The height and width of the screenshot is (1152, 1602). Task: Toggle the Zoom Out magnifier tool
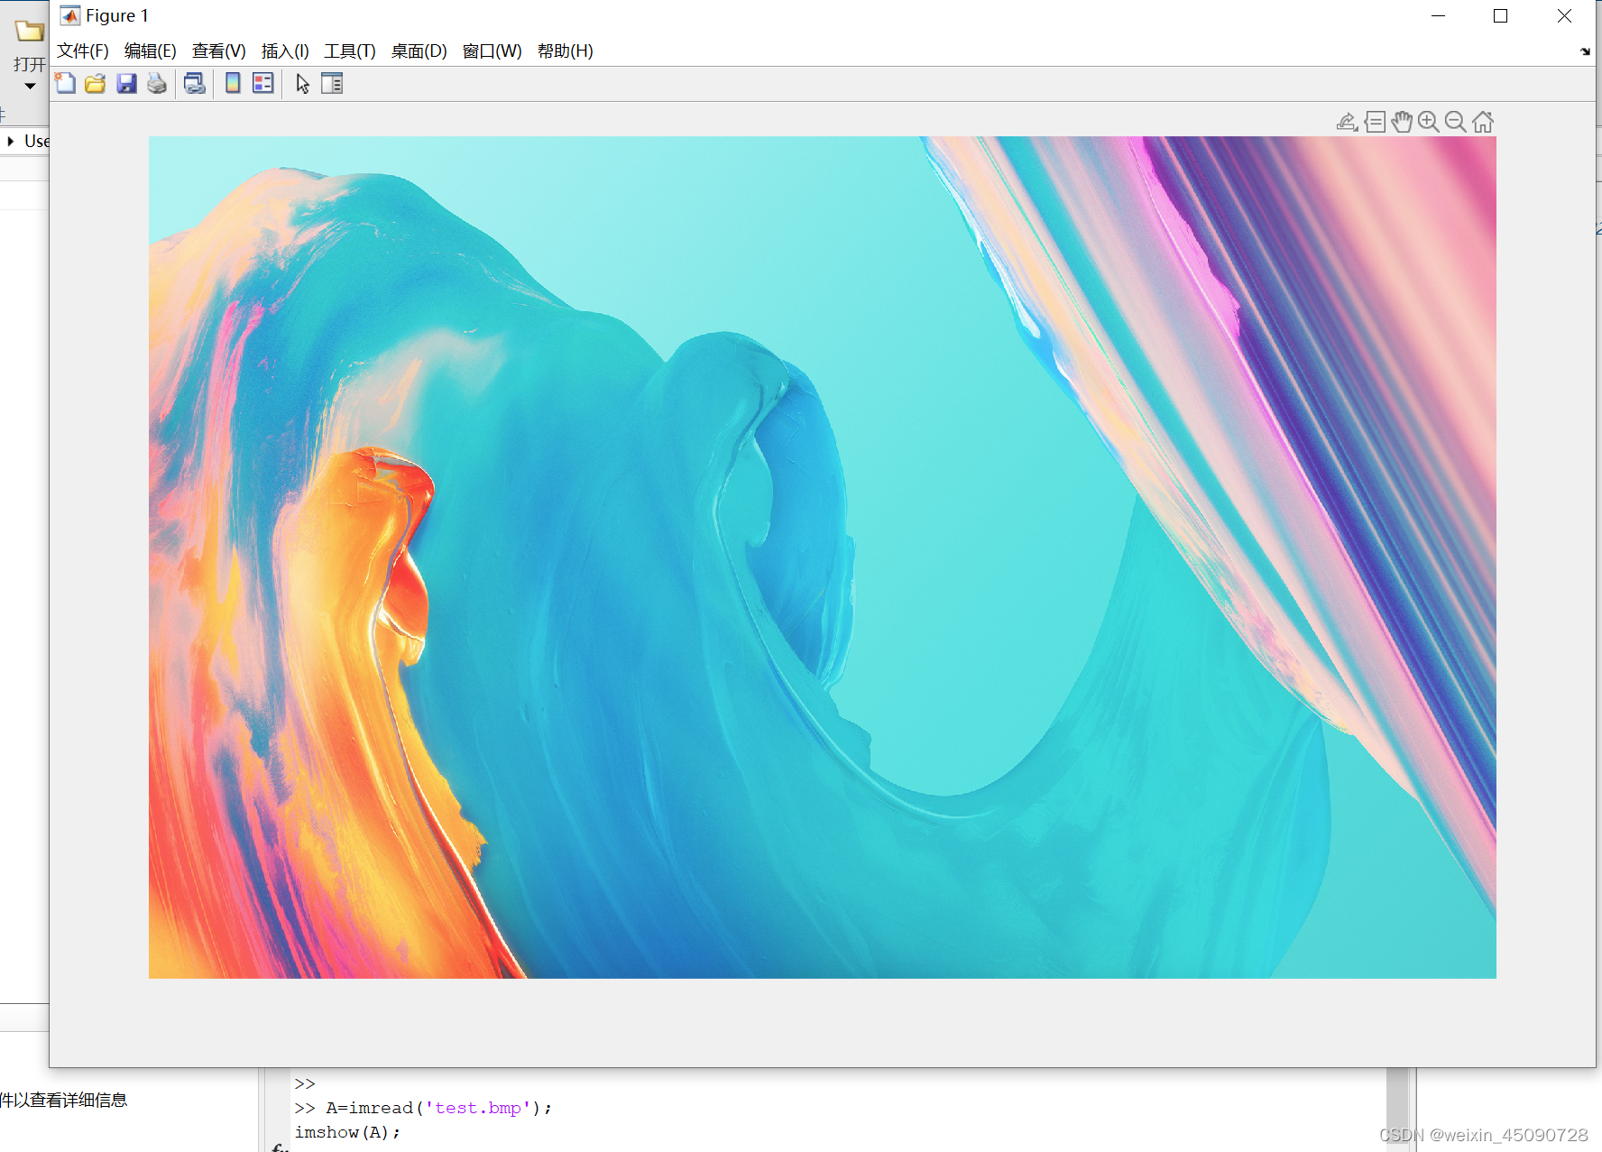click(x=1456, y=122)
